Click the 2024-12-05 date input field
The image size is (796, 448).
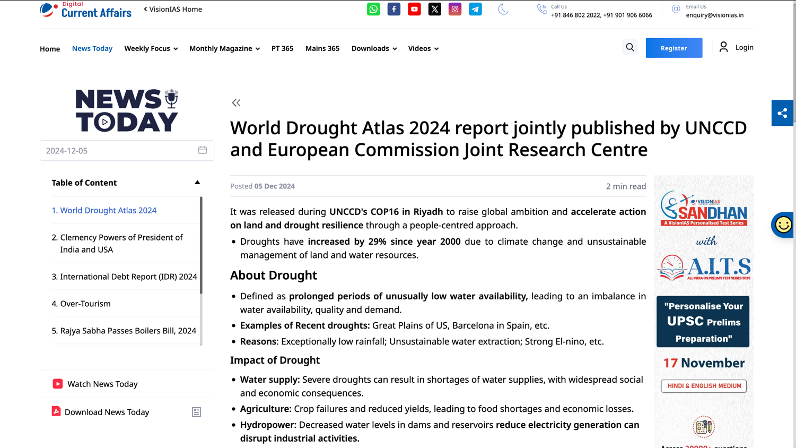pos(127,150)
